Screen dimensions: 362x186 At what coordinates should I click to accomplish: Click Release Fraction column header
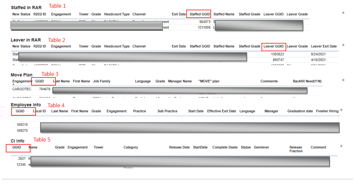pos(296,149)
